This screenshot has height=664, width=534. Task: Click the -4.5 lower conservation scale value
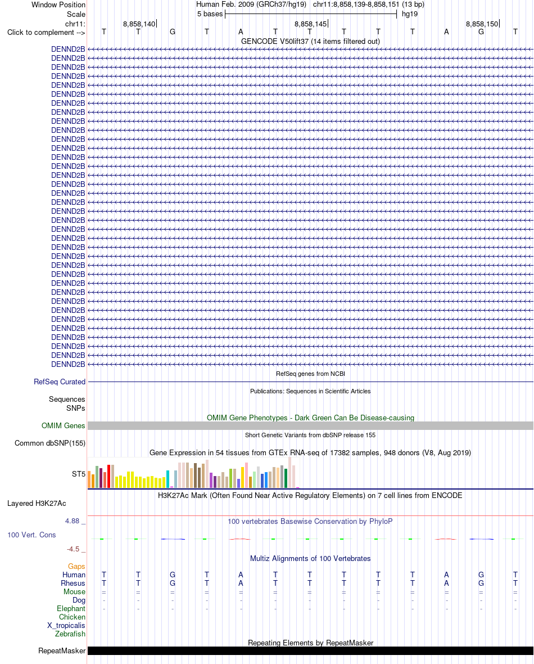coord(73,549)
